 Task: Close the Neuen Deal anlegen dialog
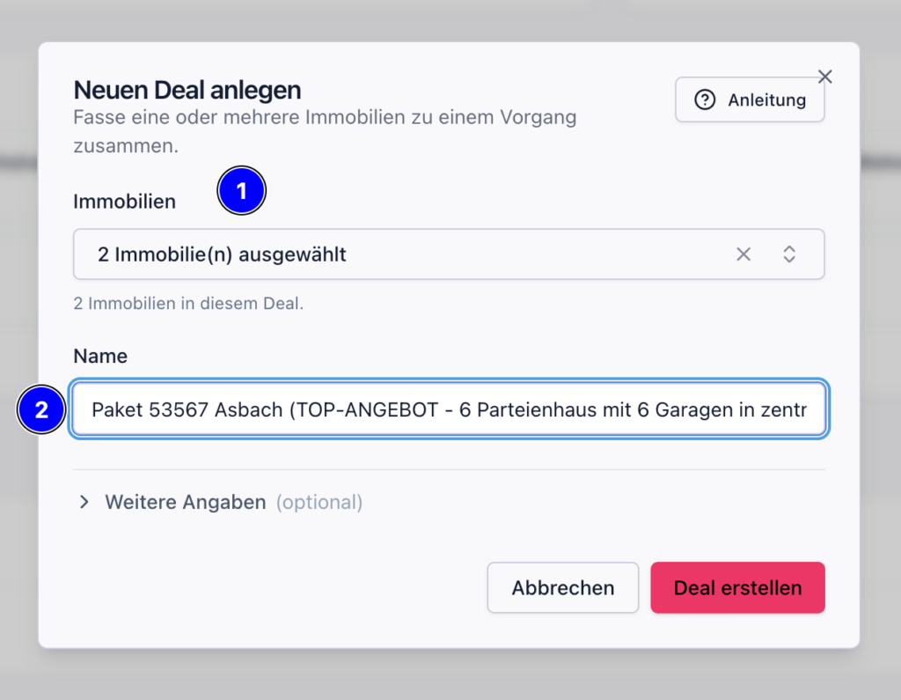click(x=825, y=77)
